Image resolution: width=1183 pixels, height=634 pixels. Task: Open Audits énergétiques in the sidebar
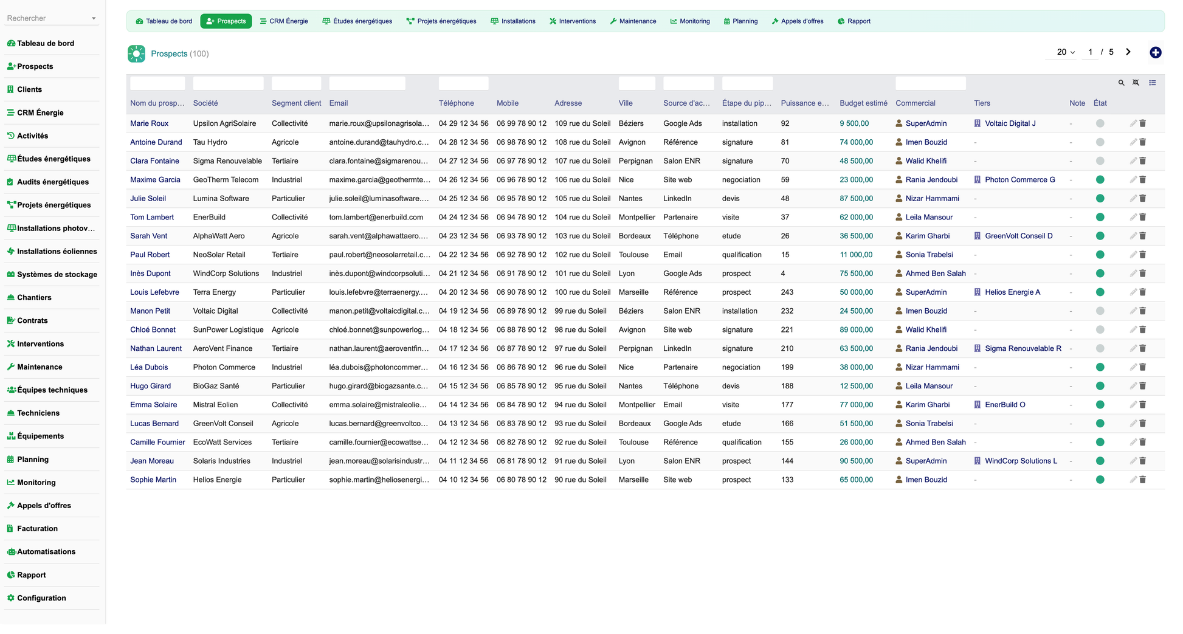pos(52,182)
